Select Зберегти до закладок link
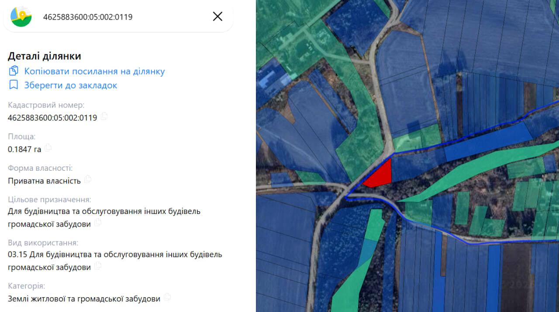 coord(71,85)
